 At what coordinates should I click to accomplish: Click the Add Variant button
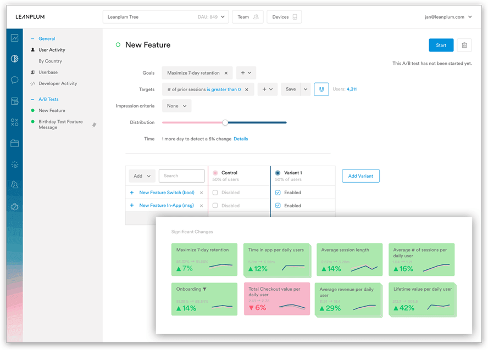click(360, 176)
